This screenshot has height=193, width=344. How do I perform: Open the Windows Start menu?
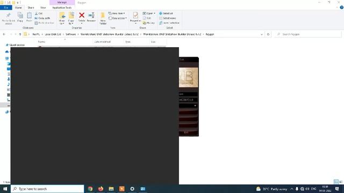5,189
